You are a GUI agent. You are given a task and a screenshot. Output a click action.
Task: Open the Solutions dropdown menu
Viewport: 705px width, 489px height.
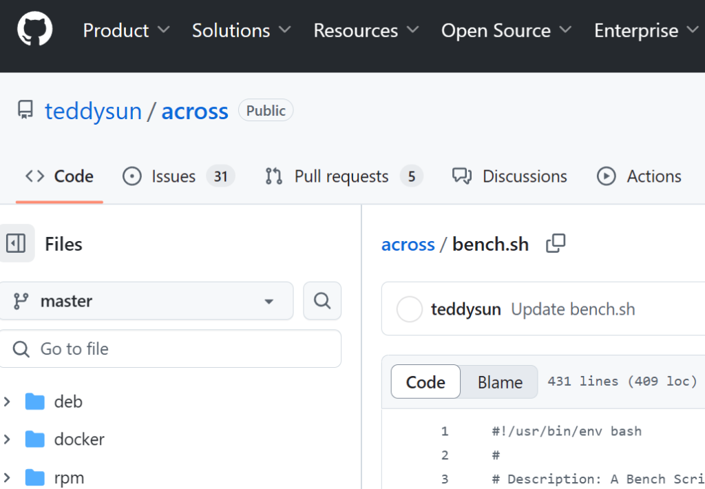click(x=242, y=30)
